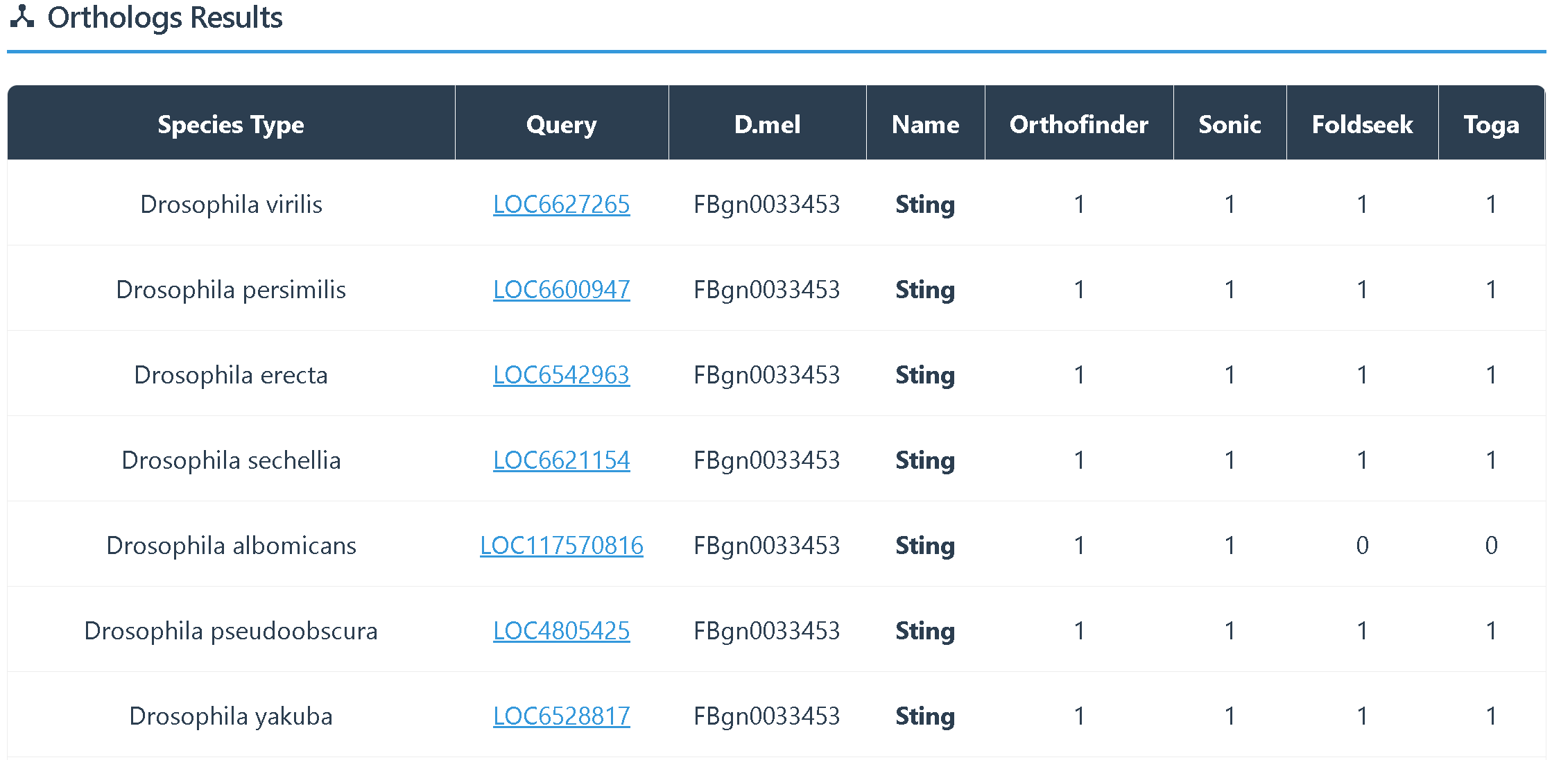This screenshot has width=1552, height=760.
Task: Click the Species Type column header
Action: pos(231,125)
